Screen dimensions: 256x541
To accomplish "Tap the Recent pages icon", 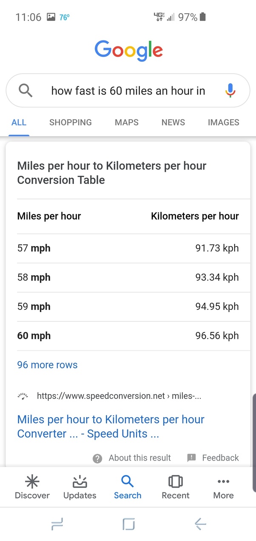I will pos(175,481).
